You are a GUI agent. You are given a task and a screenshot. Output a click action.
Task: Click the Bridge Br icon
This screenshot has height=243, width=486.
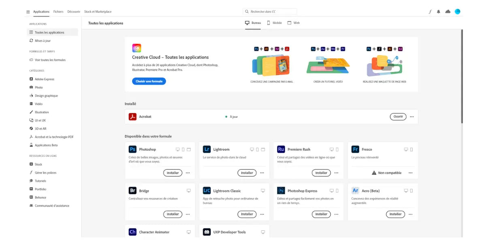click(x=132, y=190)
